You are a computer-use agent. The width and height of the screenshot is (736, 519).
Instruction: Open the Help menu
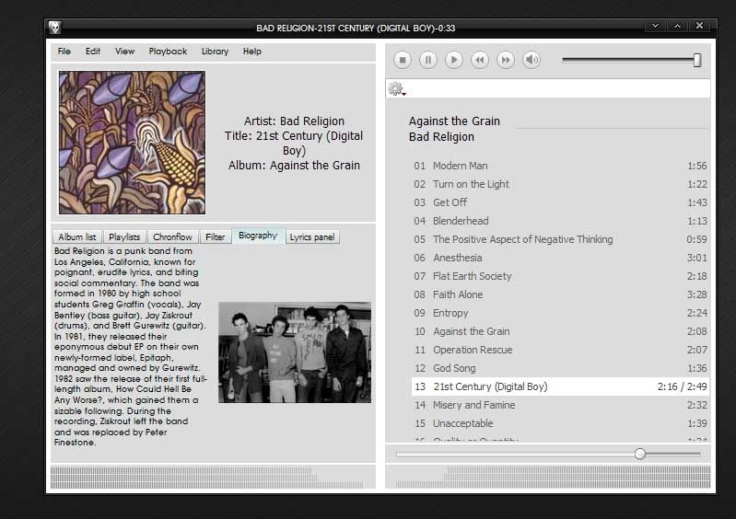point(252,52)
